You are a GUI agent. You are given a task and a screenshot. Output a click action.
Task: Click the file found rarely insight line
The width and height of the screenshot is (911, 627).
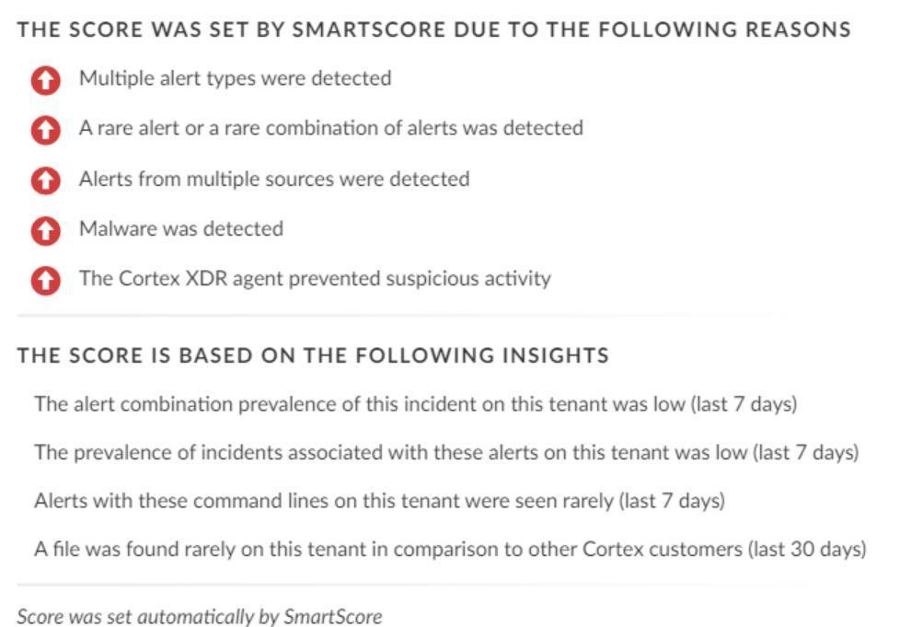click(x=450, y=549)
